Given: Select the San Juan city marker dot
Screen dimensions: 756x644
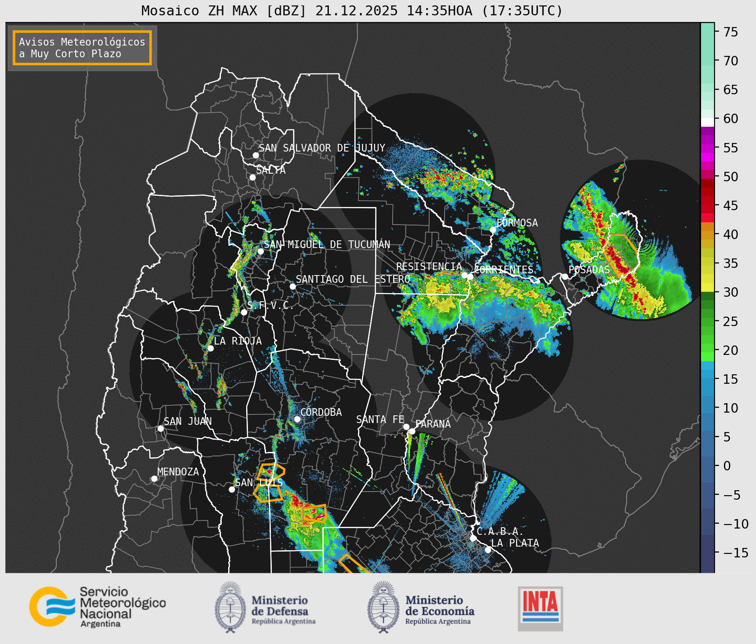Looking at the screenshot, I should click(160, 428).
